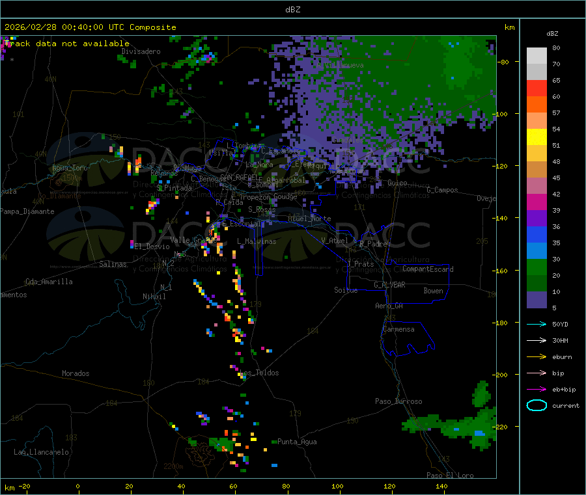Click the 'Nihuil' map label
Screen dimensions: 586x495
154,297
